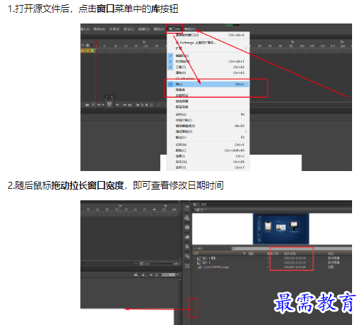Screen dimensions: 362x325
Task: Select the Ctrl+F9 swatches entry
Action: click(x=208, y=162)
